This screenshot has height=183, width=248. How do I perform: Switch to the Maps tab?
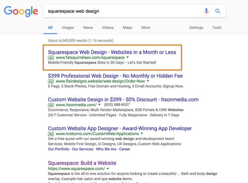(x=128, y=28)
